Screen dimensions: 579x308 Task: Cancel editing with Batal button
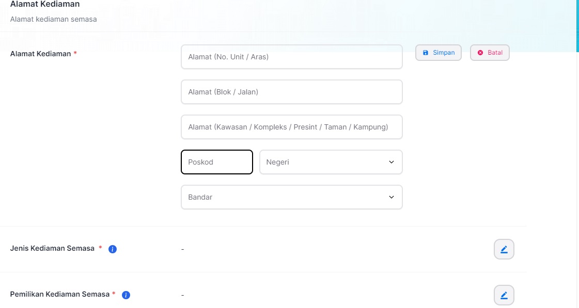click(490, 53)
